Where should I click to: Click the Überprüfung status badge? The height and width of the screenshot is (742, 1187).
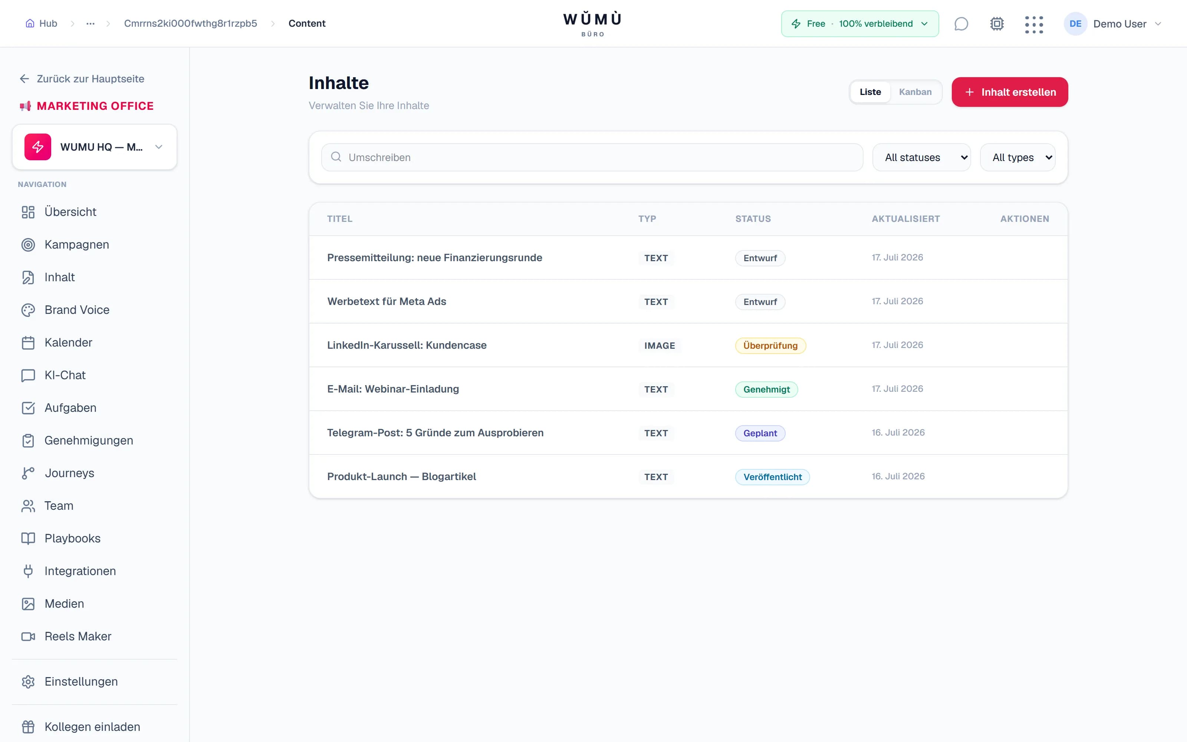pyautogui.click(x=770, y=345)
